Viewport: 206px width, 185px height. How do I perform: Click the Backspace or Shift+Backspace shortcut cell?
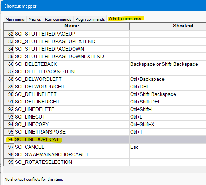(x=168, y=64)
